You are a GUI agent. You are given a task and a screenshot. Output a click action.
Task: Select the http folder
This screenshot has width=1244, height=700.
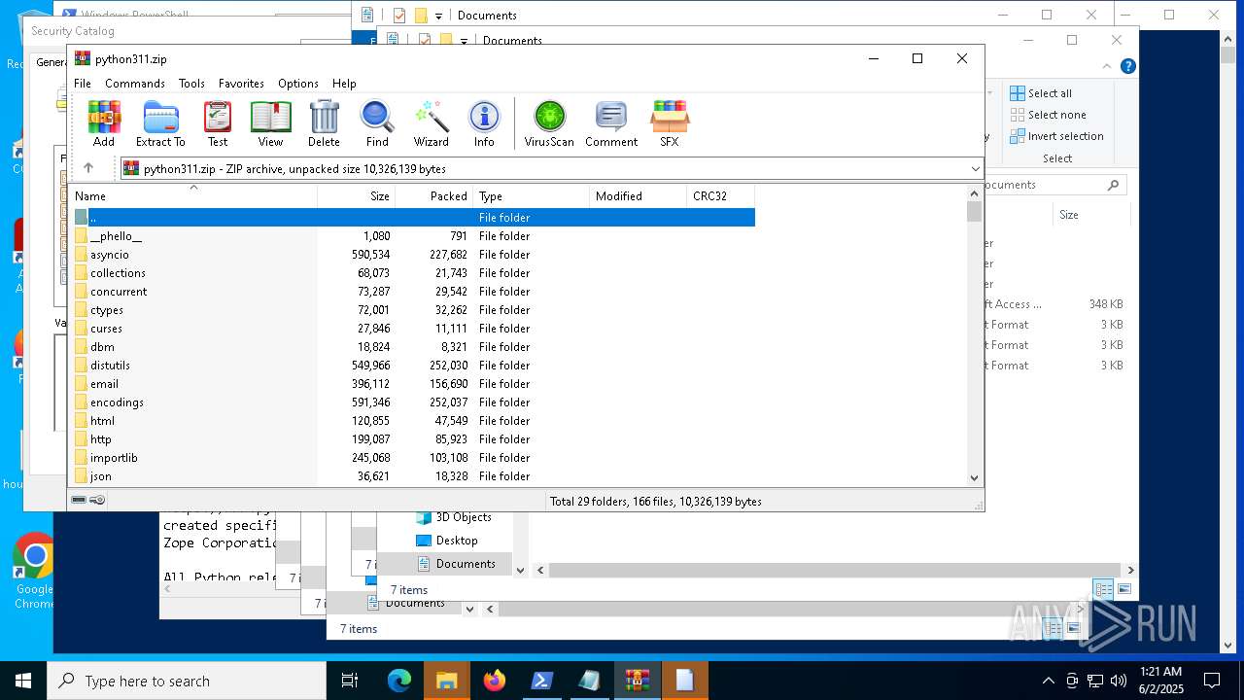pyautogui.click(x=414, y=439)
